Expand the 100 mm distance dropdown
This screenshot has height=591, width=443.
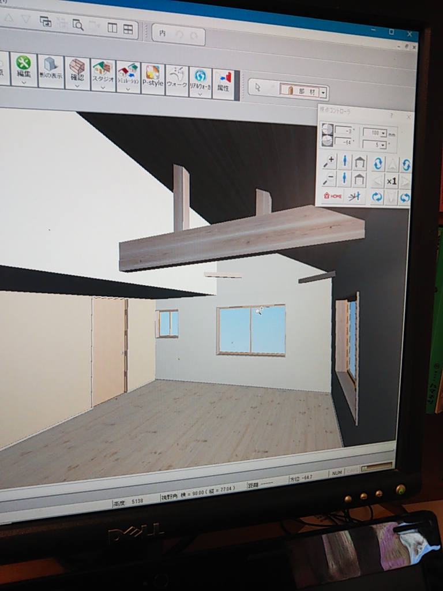pos(384,133)
